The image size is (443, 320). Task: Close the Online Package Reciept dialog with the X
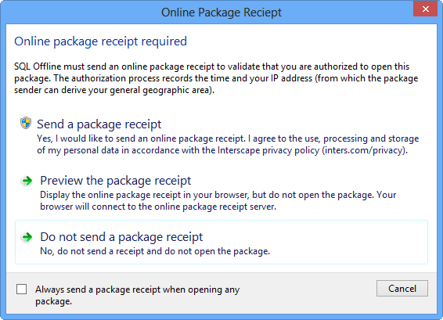click(x=426, y=9)
